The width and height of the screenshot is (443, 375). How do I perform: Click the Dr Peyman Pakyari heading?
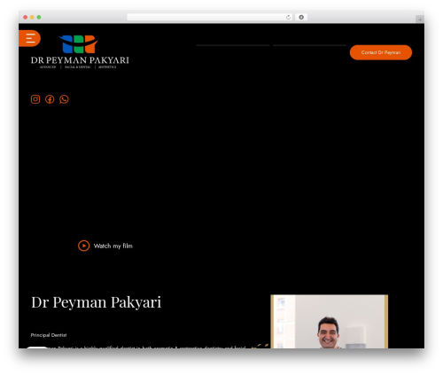click(x=97, y=302)
